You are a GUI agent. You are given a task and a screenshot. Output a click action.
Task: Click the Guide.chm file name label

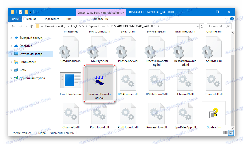(x=214, y=127)
